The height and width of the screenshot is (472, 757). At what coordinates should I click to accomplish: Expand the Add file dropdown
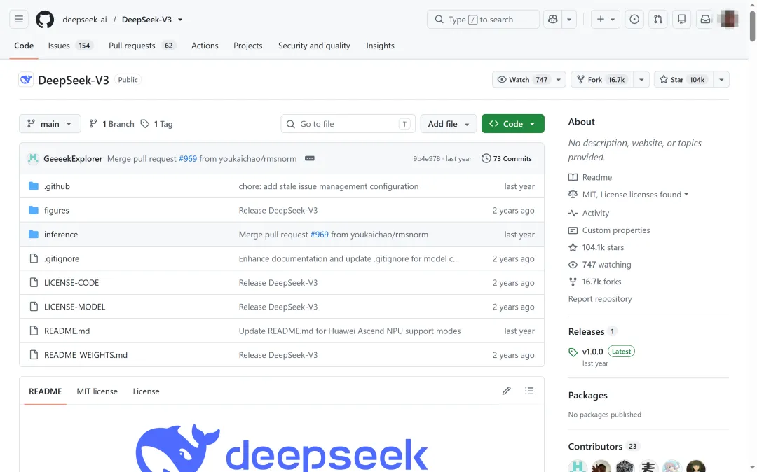[448, 124]
